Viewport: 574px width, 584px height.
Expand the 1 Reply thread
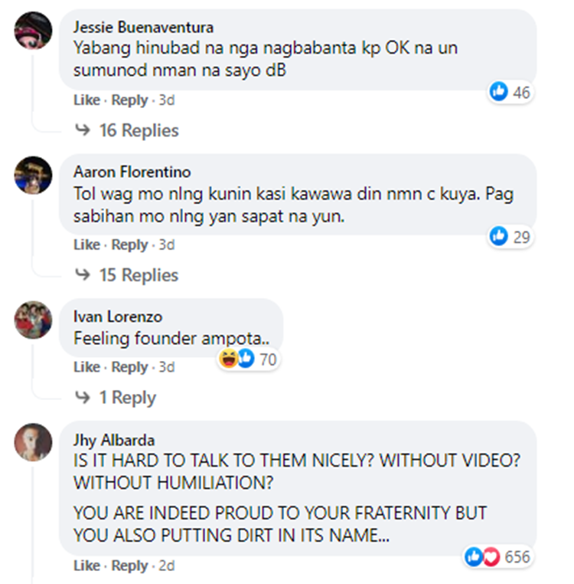tap(128, 398)
